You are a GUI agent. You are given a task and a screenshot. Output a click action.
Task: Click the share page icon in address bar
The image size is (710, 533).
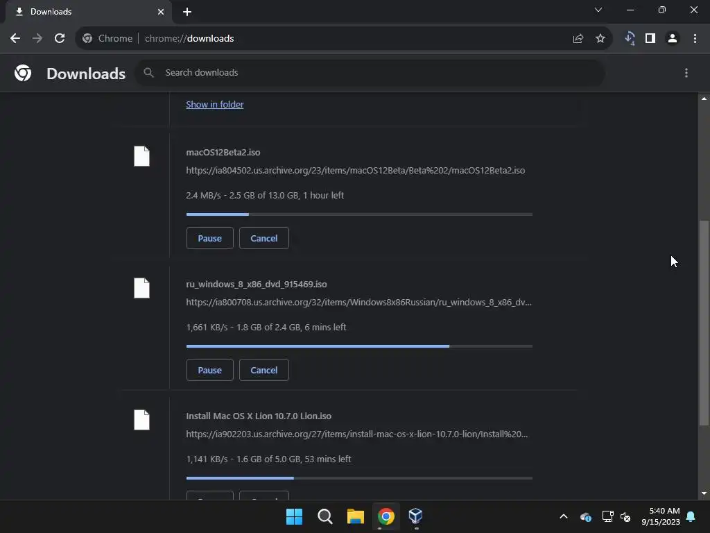click(578, 39)
